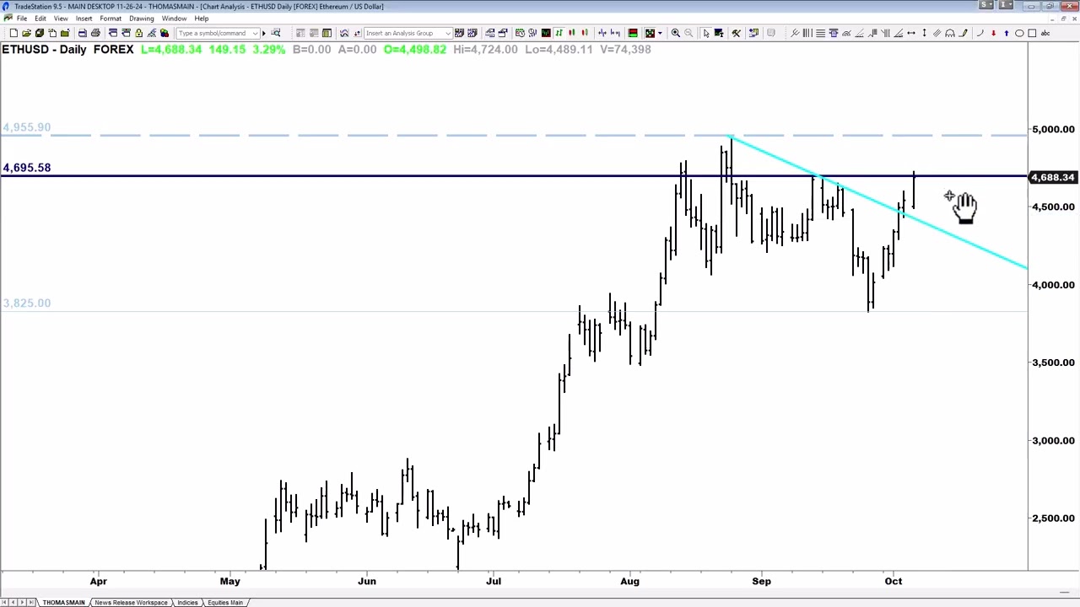Click the Format menu item
Image resolution: width=1080 pixels, height=607 pixels.
click(111, 19)
